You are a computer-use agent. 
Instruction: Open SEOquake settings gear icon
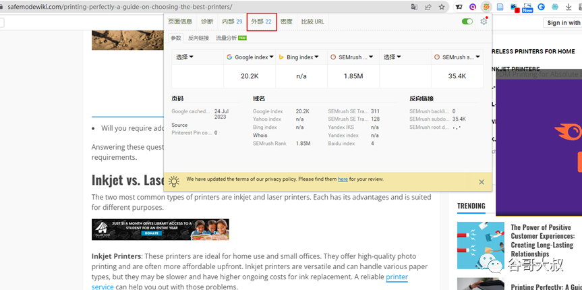tap(484, 22)
